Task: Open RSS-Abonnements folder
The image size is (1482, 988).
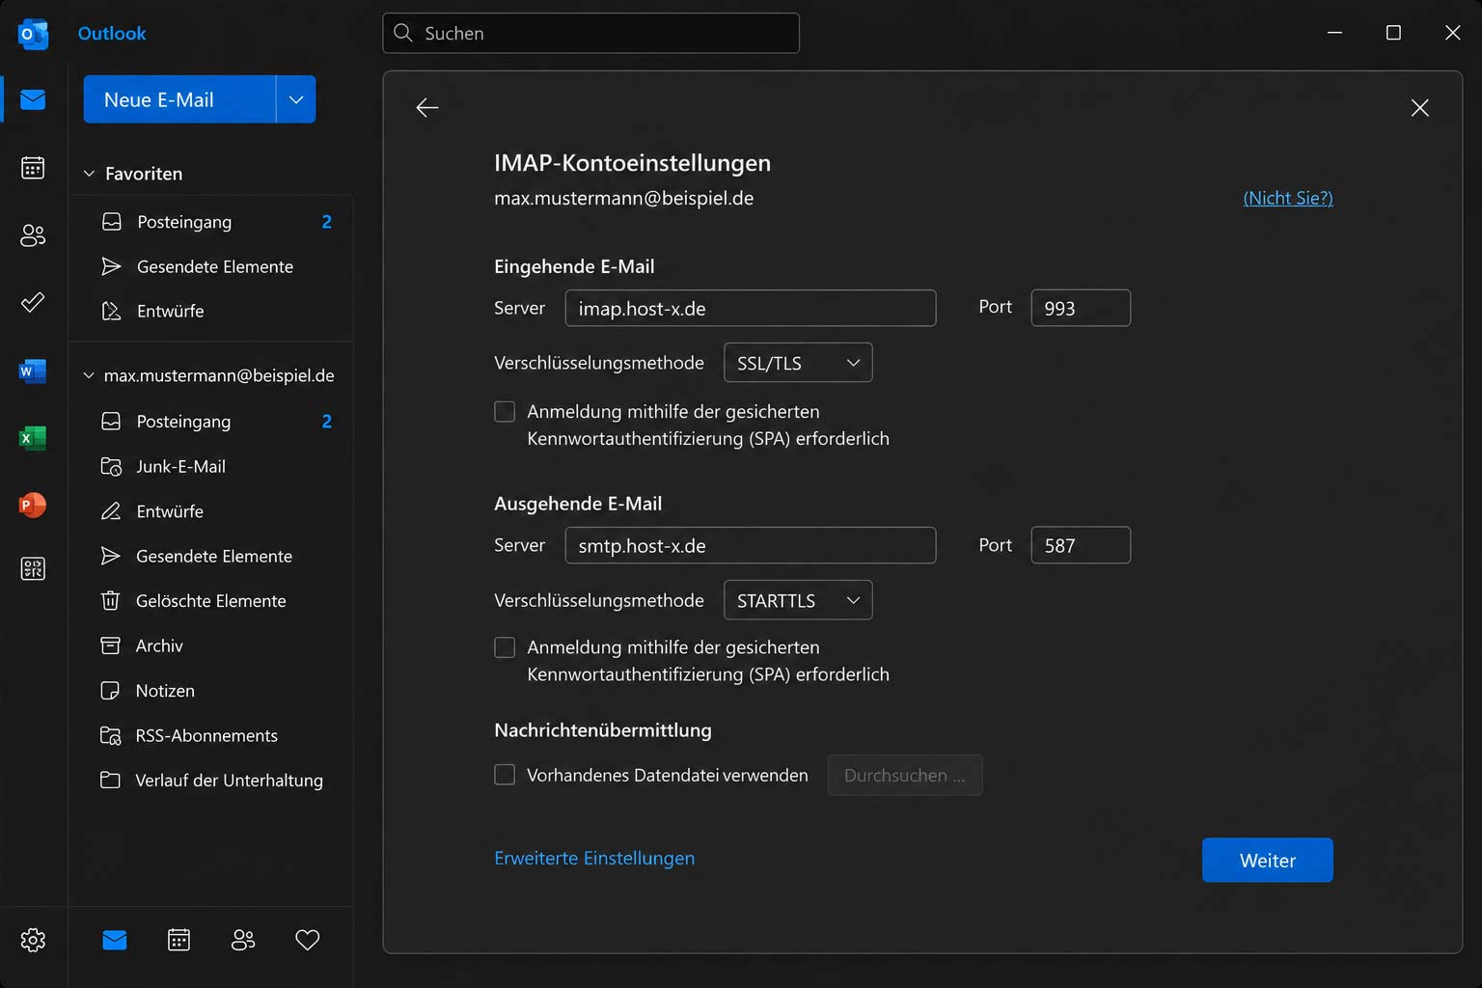Action: (x=211, y=735)
